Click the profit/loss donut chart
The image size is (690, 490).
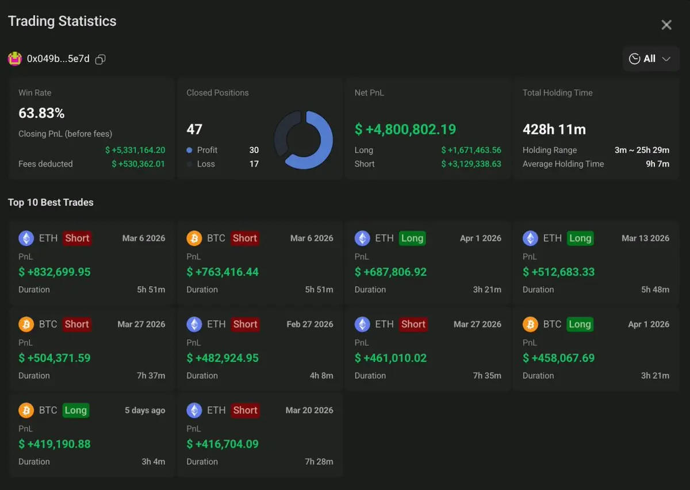pyautogui.click(x=304, y=140)
